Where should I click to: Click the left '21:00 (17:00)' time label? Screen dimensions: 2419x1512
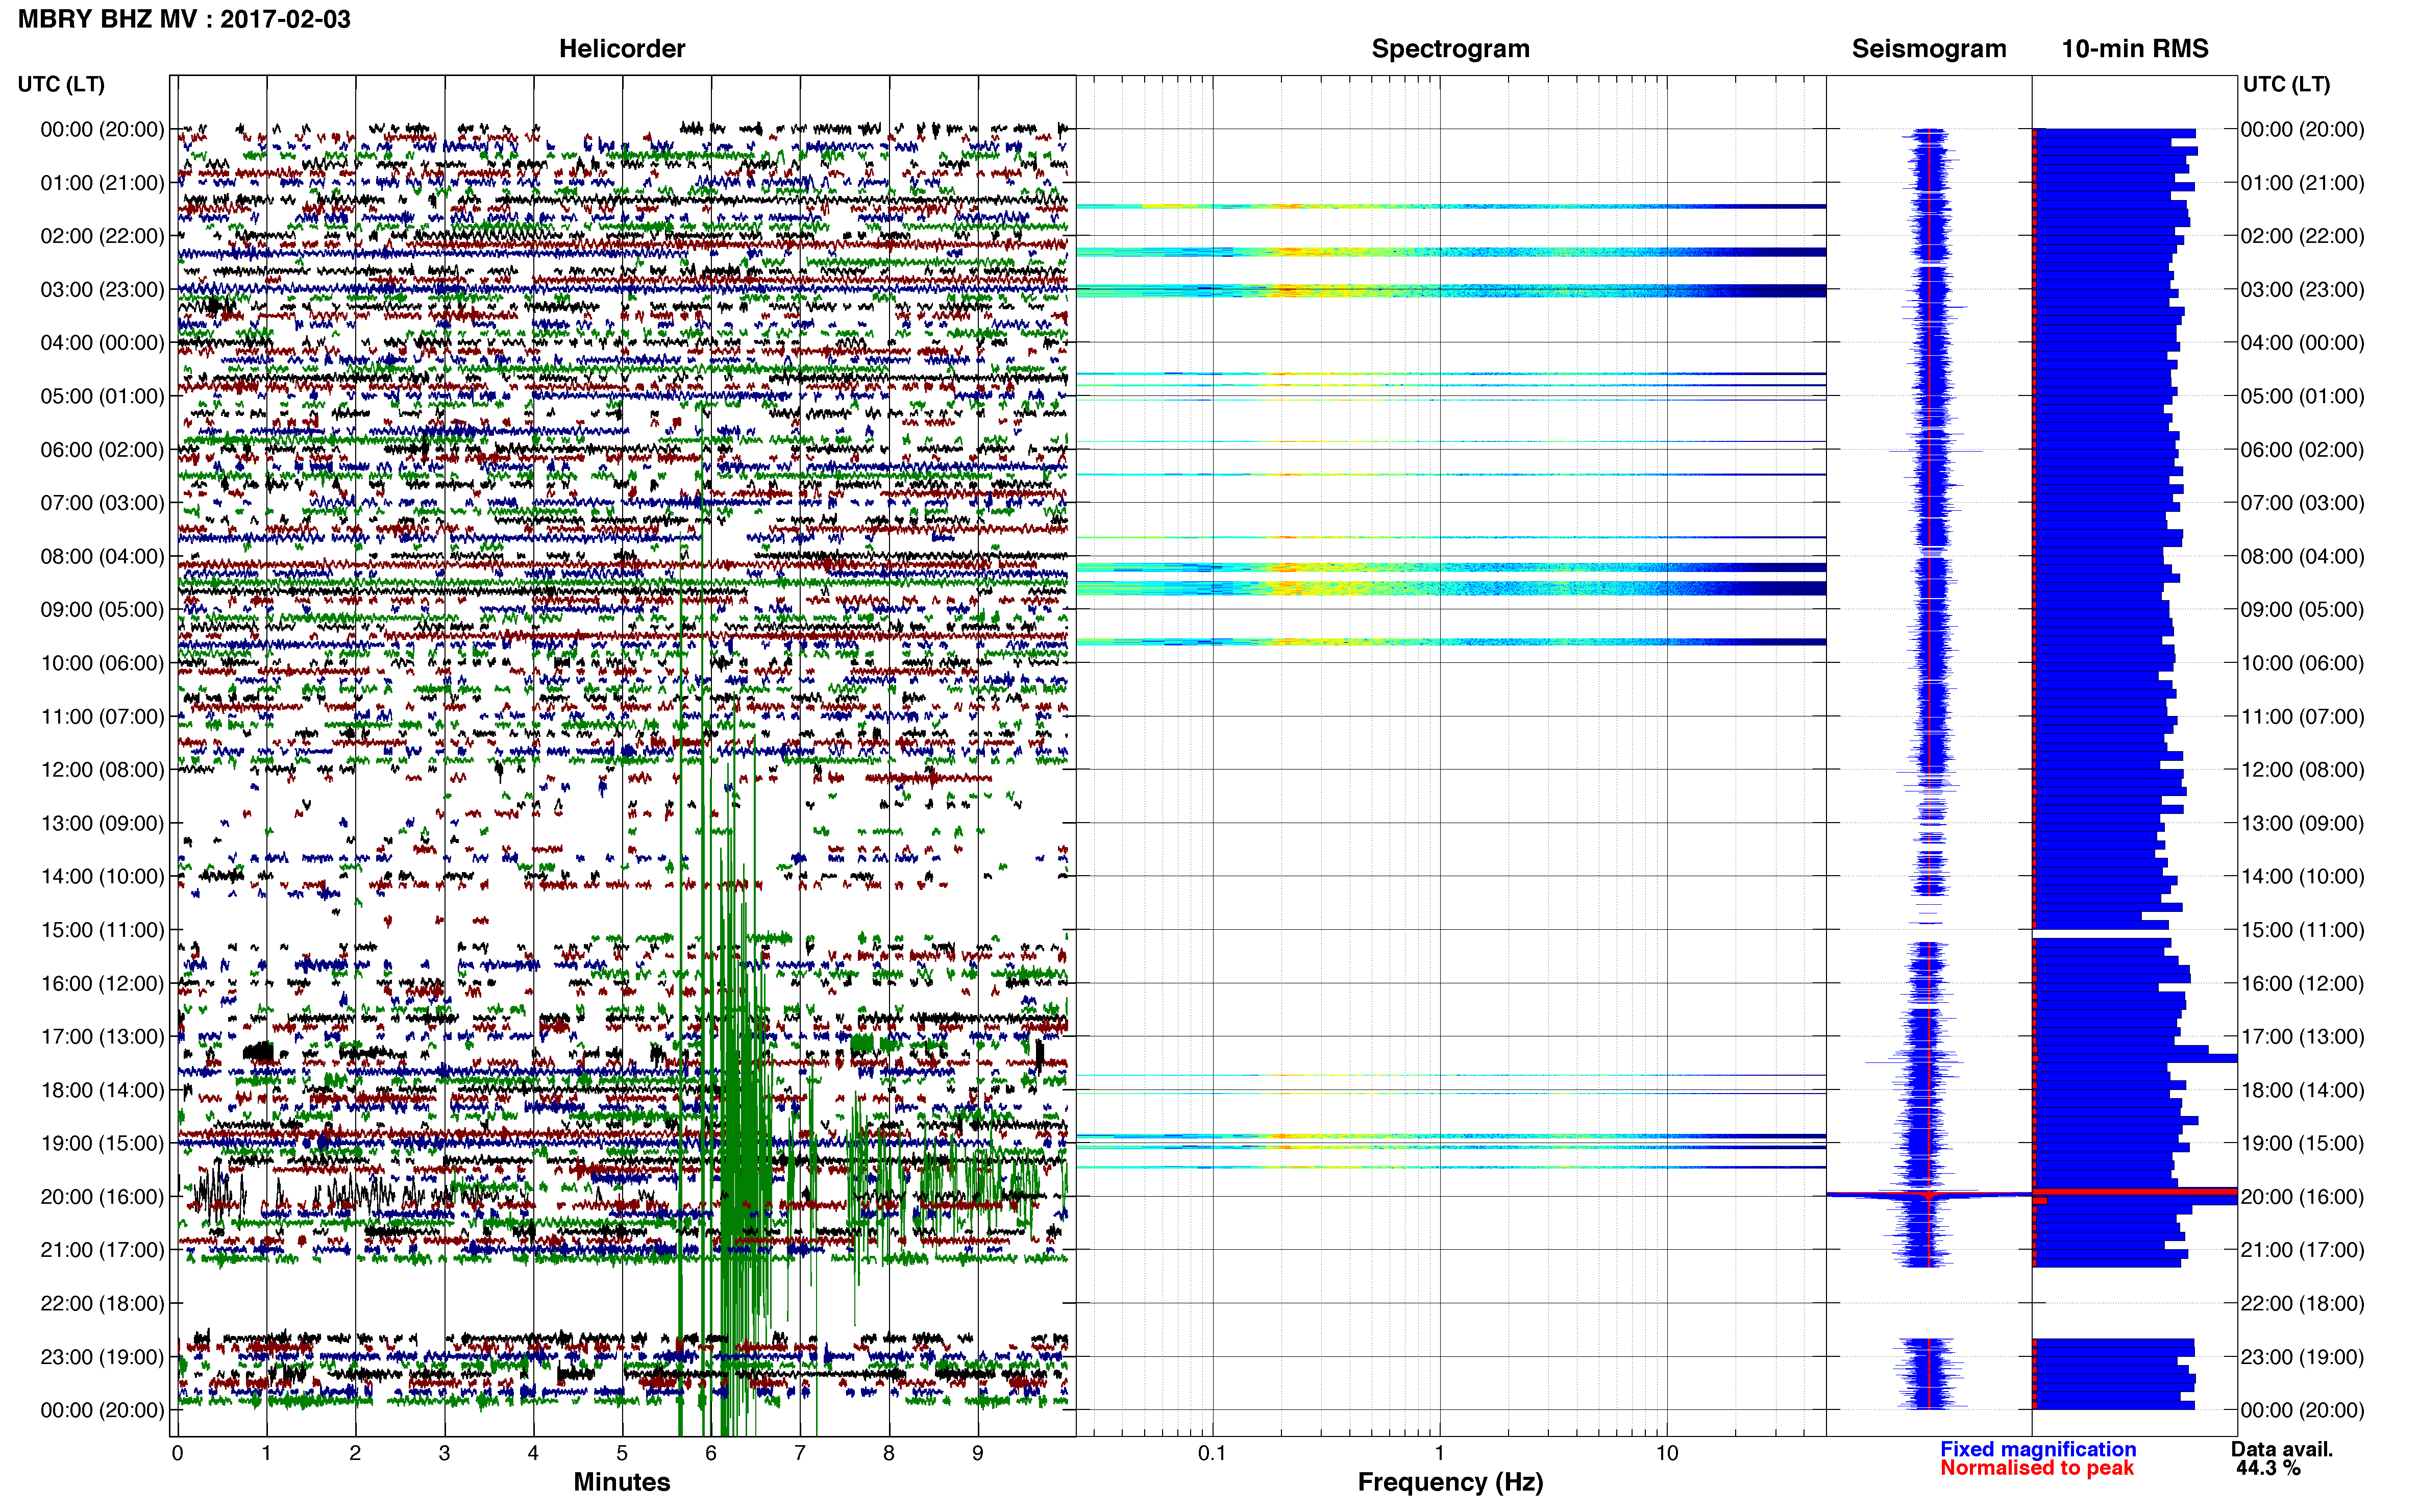pyautogui.click(x=102, y=1250)
